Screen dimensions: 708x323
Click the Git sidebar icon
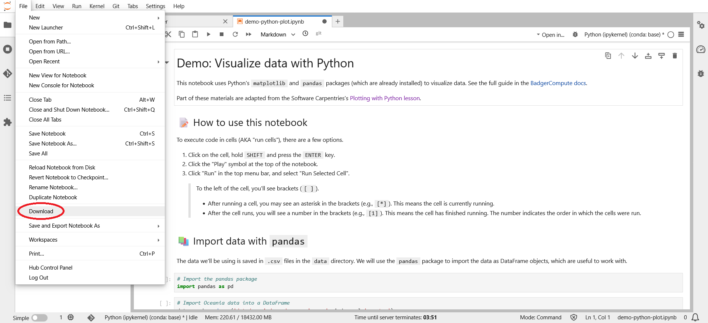point(7,73)
